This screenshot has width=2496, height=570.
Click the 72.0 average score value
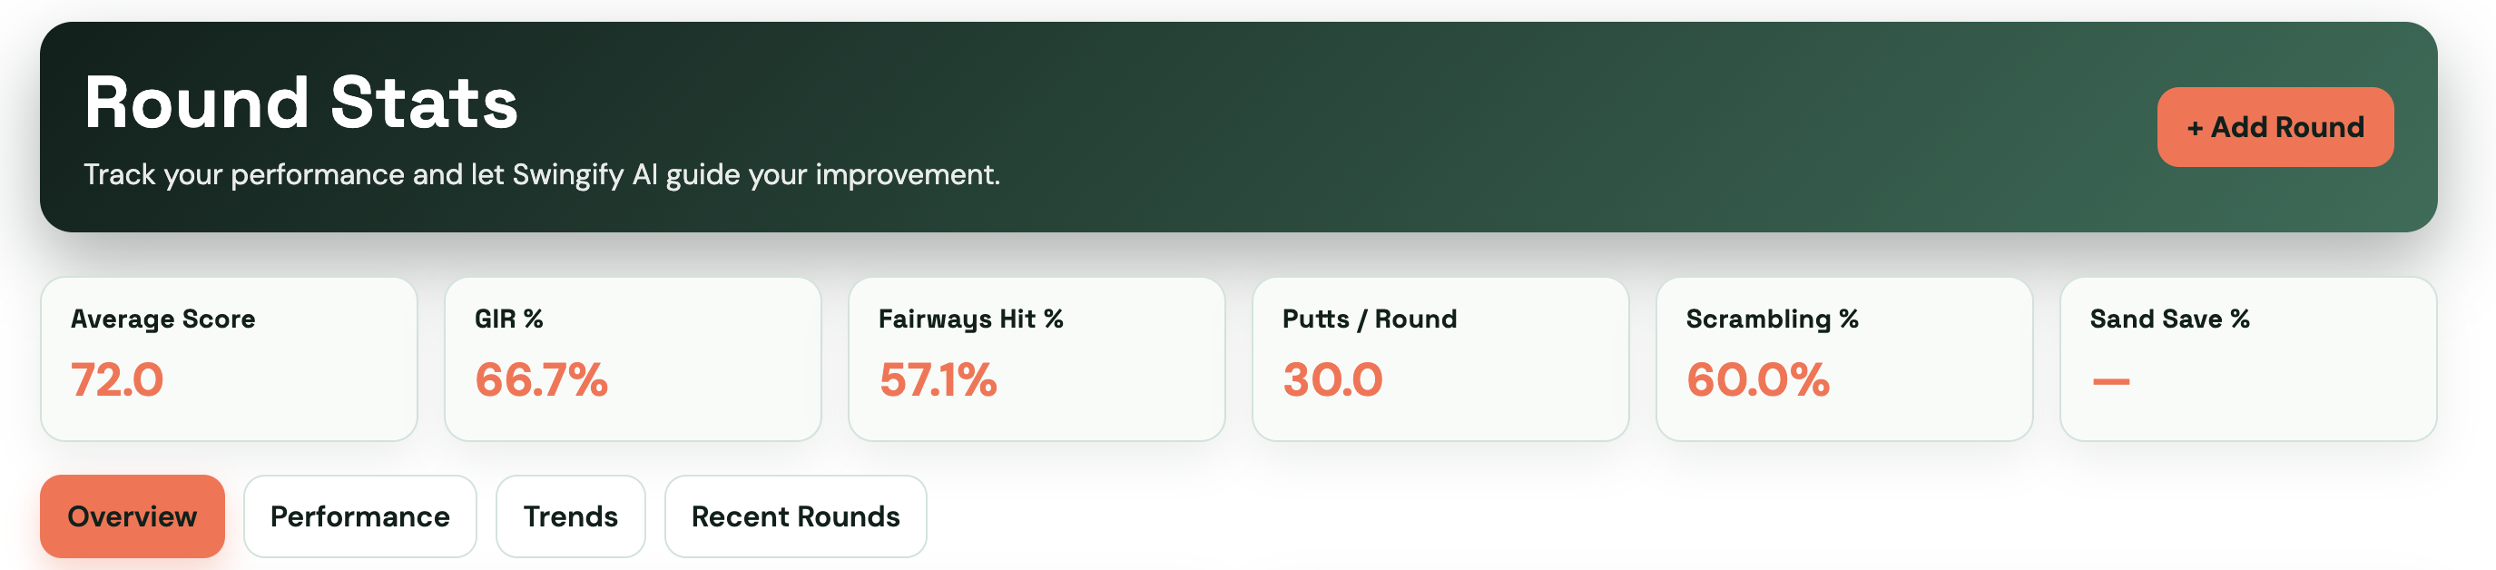[x=116, y=381]
